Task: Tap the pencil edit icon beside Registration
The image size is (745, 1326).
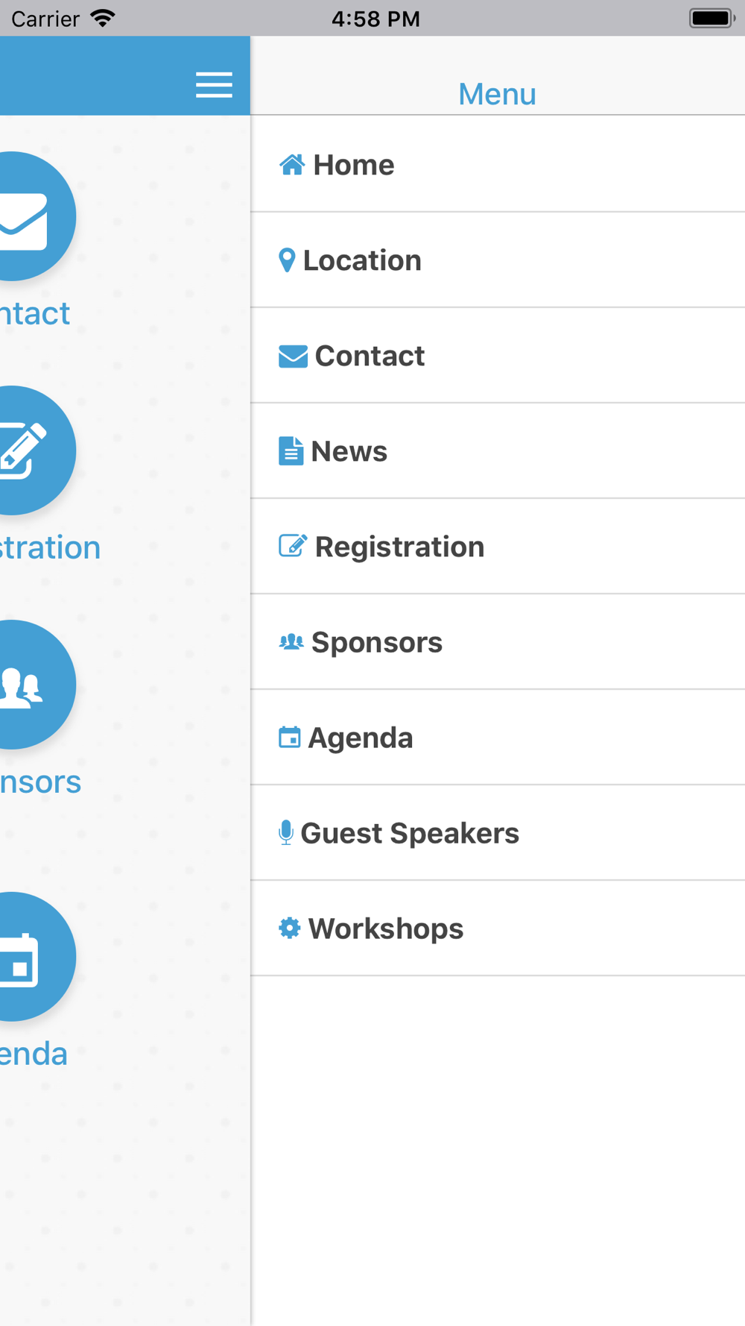Action: (293, 546)
